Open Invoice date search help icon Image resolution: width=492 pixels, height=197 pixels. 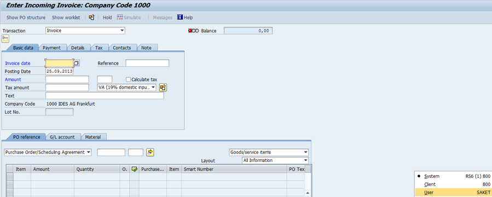coord(77,63)
